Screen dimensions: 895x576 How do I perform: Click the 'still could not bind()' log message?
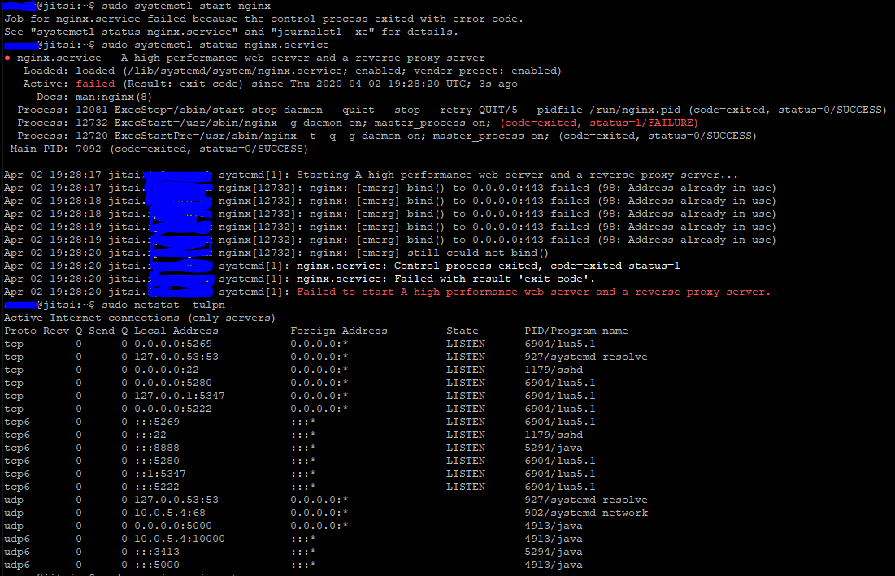(x=478, y=253)
